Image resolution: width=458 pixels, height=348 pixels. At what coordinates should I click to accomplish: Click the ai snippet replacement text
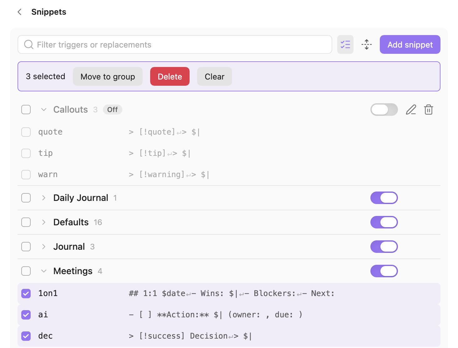point(216,315)
